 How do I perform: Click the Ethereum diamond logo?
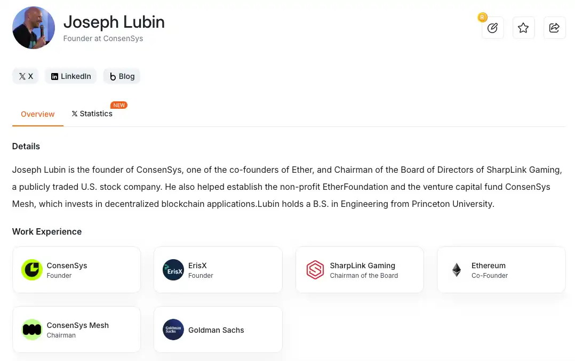[x=457, y=270]
